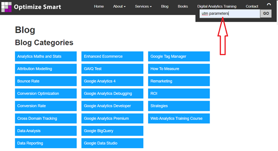
Task: Open the Books menu item
Action: point(183,6)
